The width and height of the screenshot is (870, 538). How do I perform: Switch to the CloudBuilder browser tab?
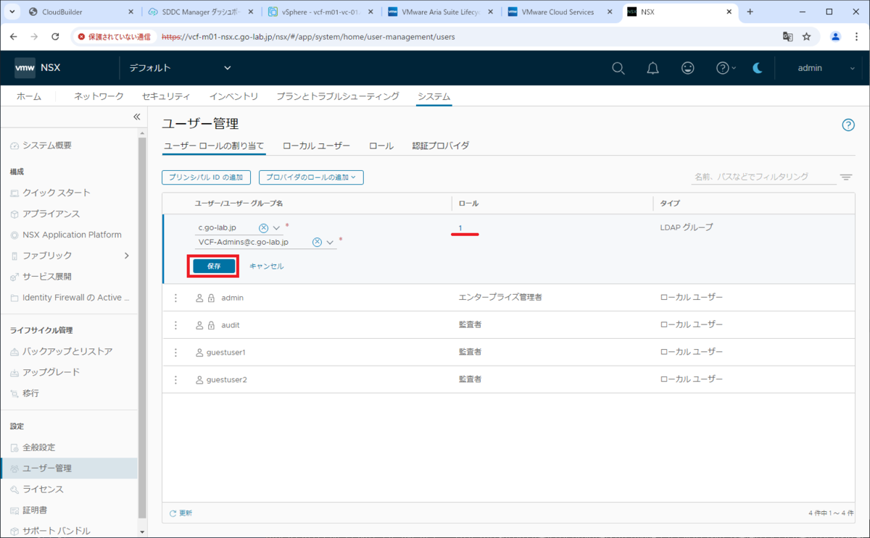78,12
